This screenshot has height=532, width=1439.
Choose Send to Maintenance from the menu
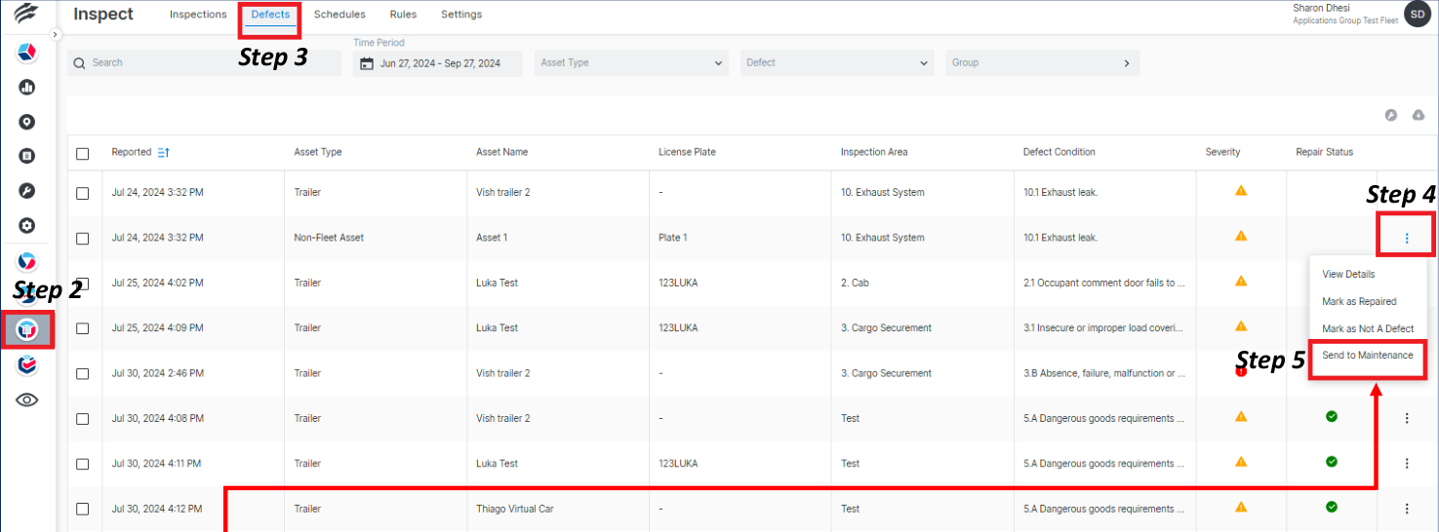point(1368,356)
